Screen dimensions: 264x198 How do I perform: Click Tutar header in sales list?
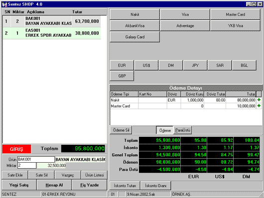coord(77,12)
